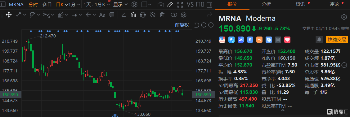Select the text annotation Aa tool

pos(102,15)
